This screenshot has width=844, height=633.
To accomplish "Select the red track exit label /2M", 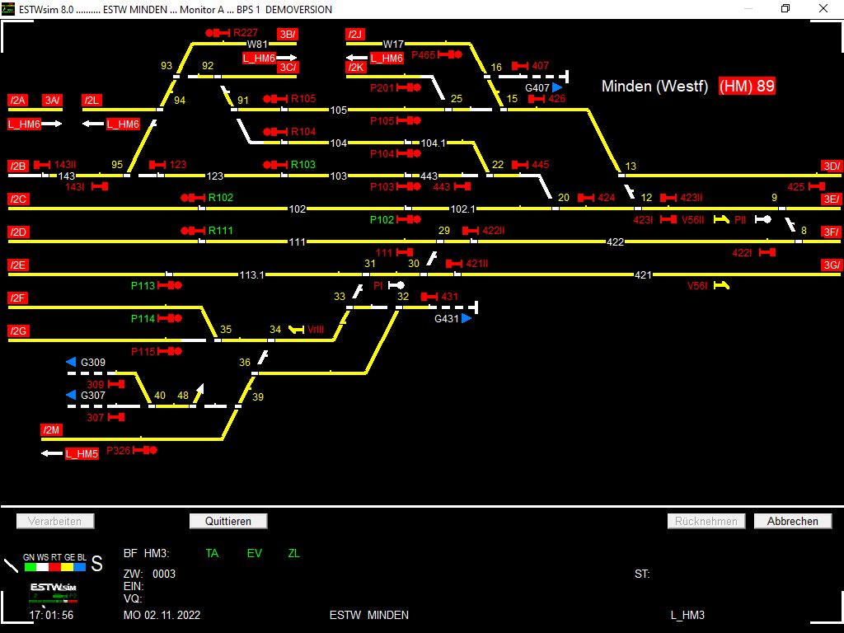I will (x=52, y=430).
